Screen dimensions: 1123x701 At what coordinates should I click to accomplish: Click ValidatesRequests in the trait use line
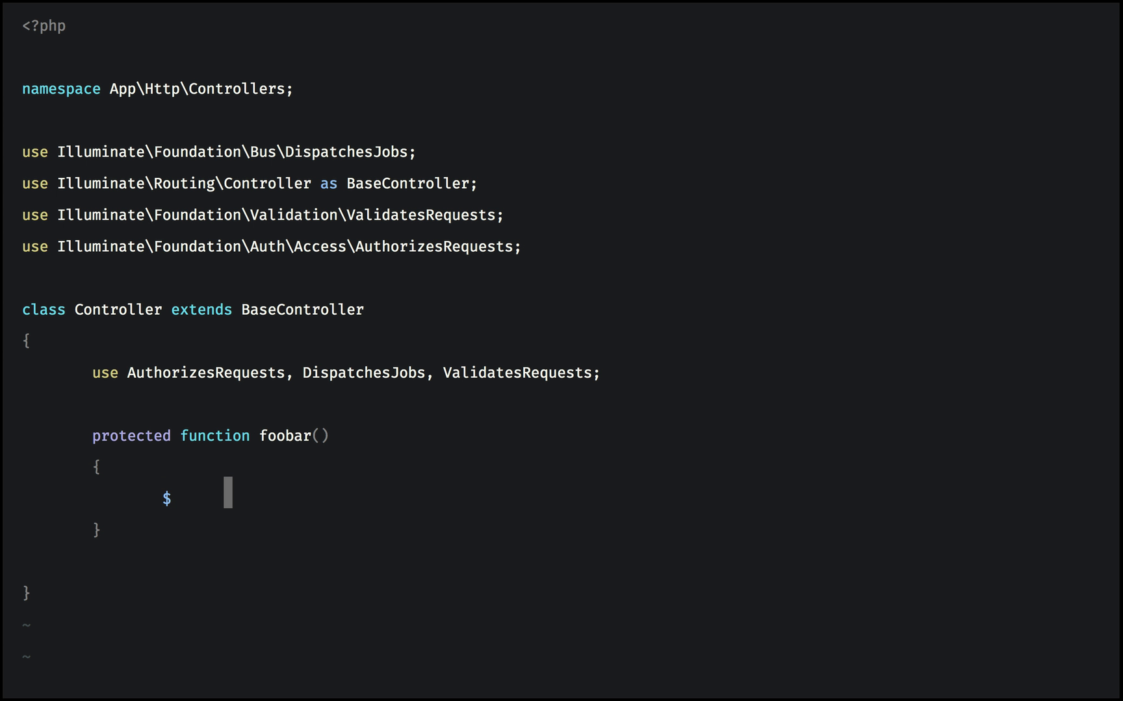point(517,373)
